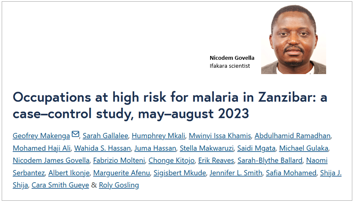Select Mwinyi Issa Khamis author link
Image resolution: width=354 pixels, height=202 pixels.
click(x=220, y=136)
